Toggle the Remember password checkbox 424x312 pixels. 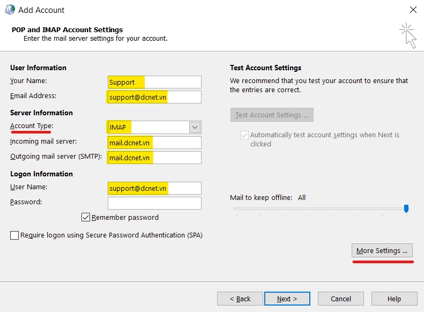point(86,217)
